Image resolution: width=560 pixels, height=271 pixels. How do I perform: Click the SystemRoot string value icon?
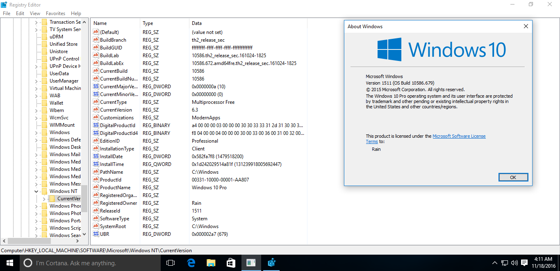pyautogui.click(x=96, y=226)
